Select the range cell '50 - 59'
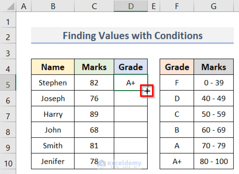This screenshot has height=174, width=239. tap(214, 114)
